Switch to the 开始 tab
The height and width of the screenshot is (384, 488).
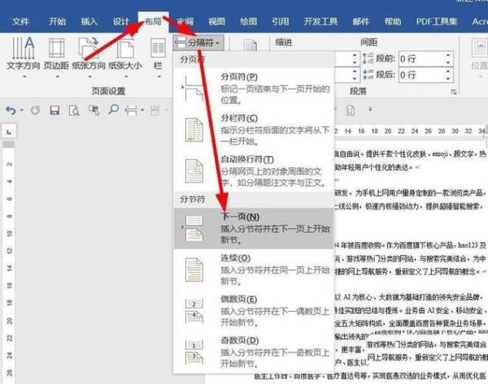[x=57, y=21]
